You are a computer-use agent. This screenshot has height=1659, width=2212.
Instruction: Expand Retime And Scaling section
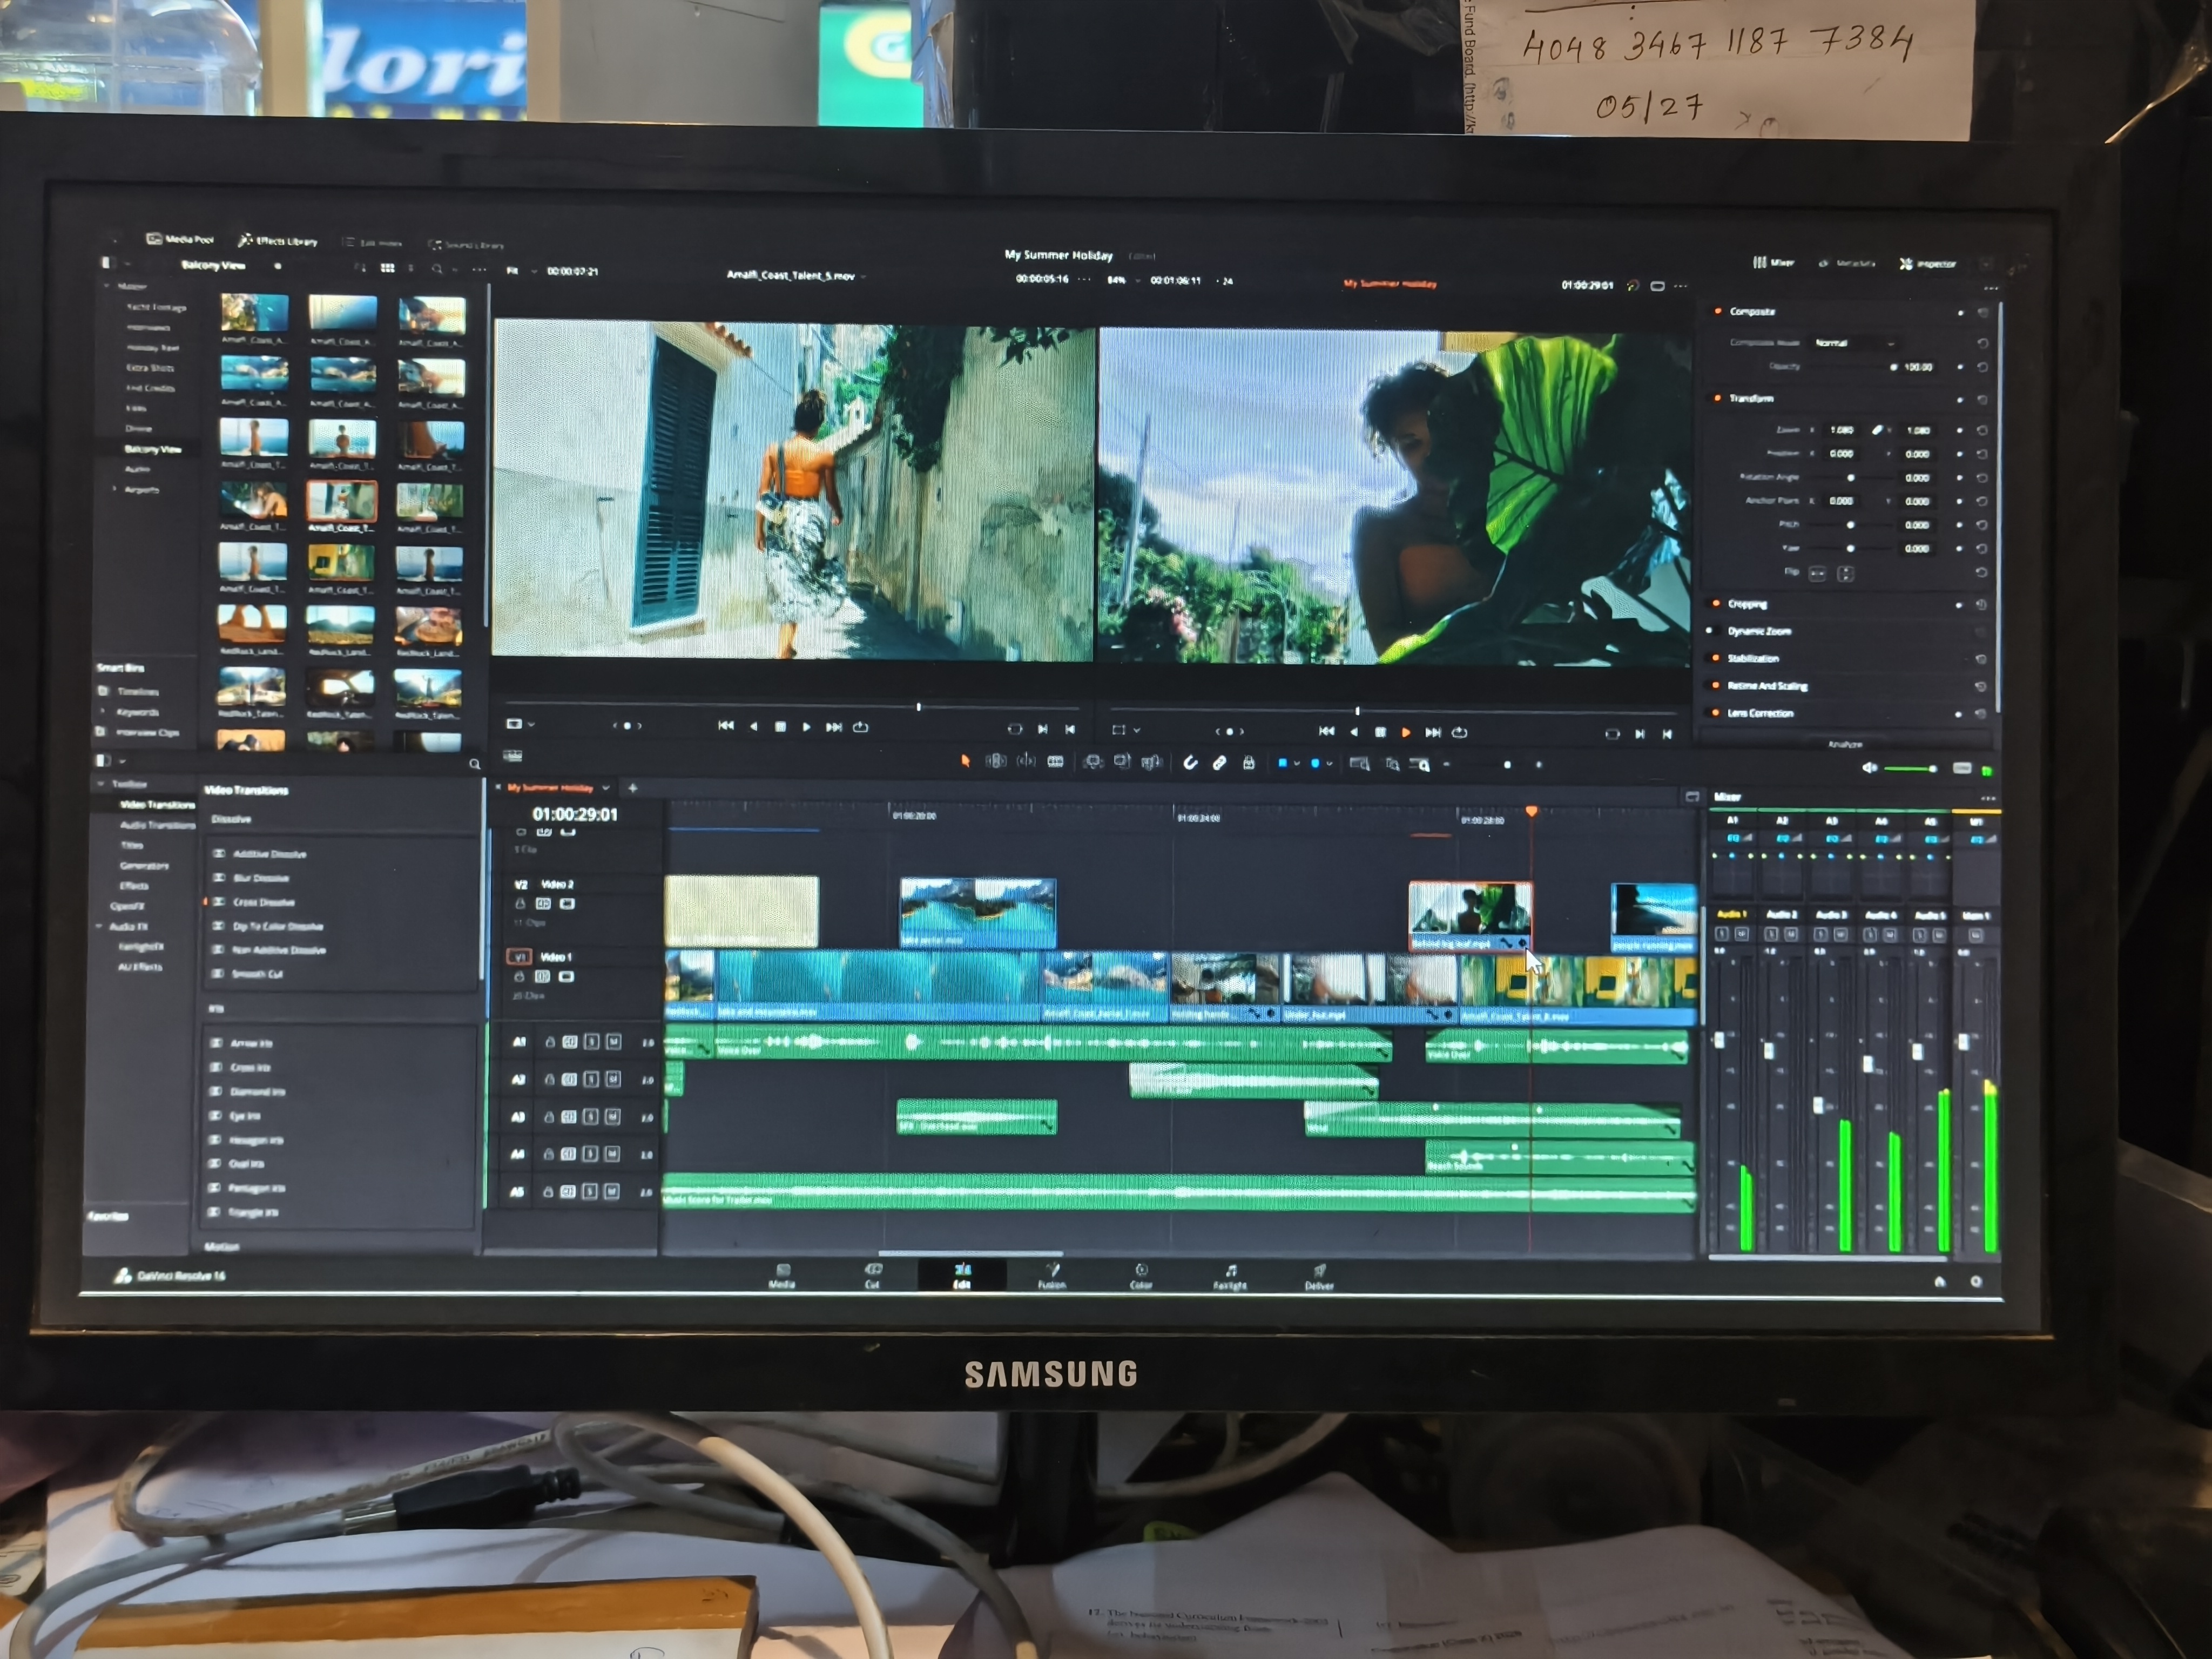[x=1767, y=686]
